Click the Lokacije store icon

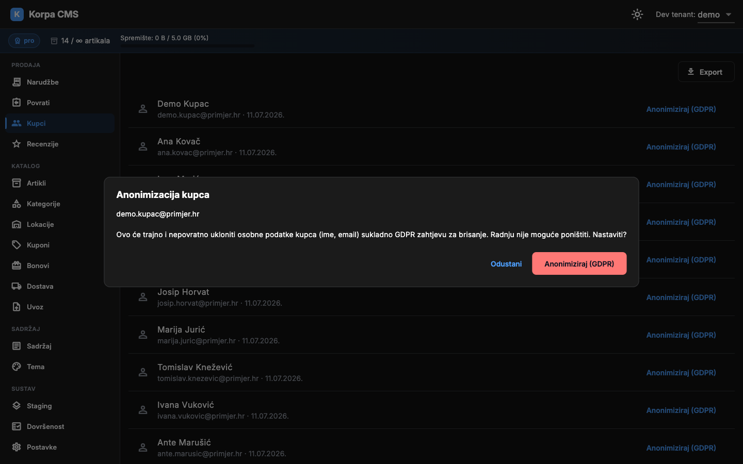coord(17,224)
